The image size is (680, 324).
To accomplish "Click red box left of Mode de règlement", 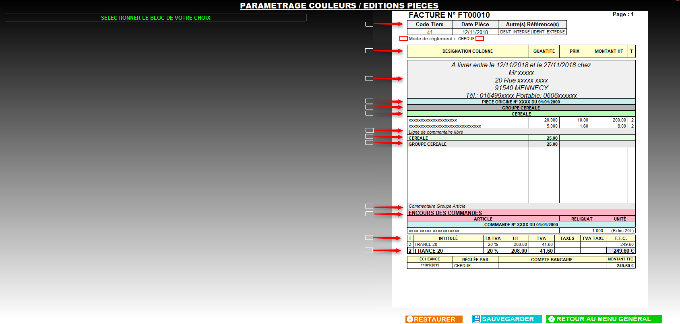I will point(403,39).
